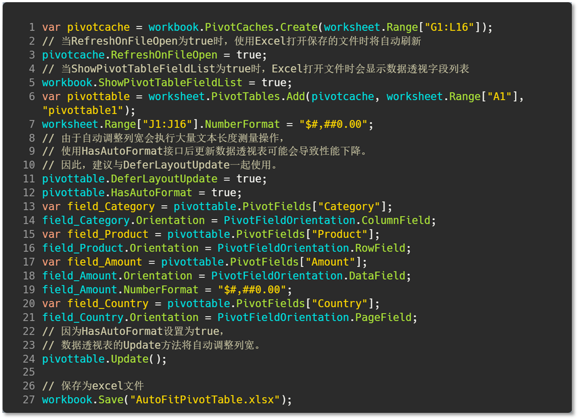Click the PageField enum value
The width and height of the screenshot is (579, 420).
(x=383, y=317)
